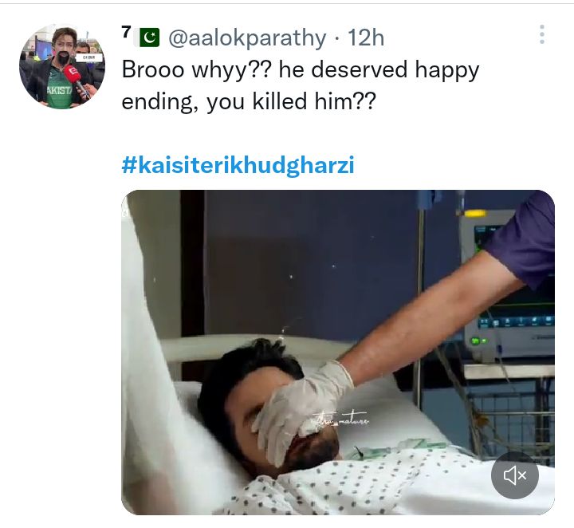Open the #kaisiterikhudgharzi hashtag
574x528 pixels.
pos(238,166)
